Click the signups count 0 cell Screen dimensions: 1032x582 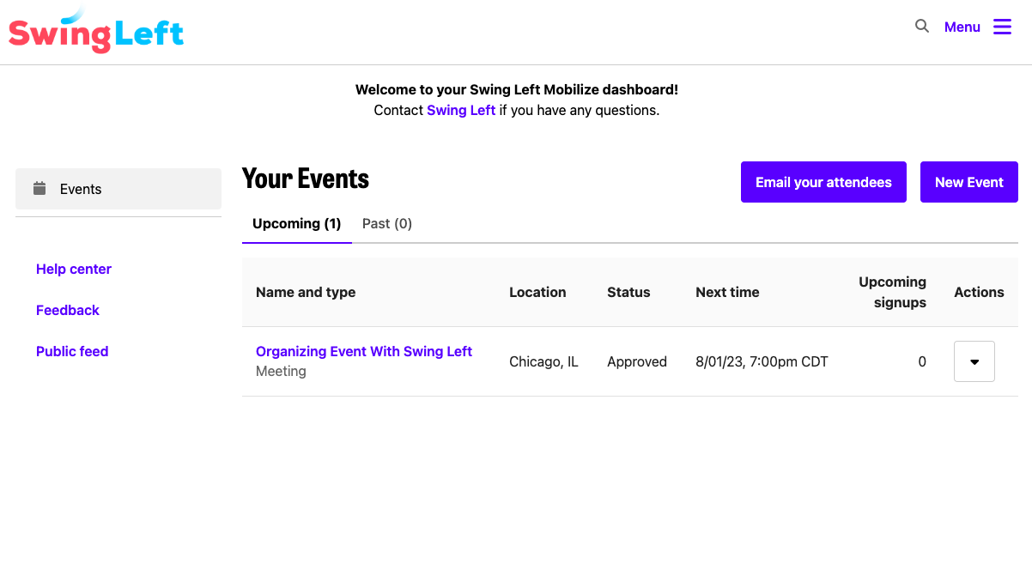pos(922,361)
